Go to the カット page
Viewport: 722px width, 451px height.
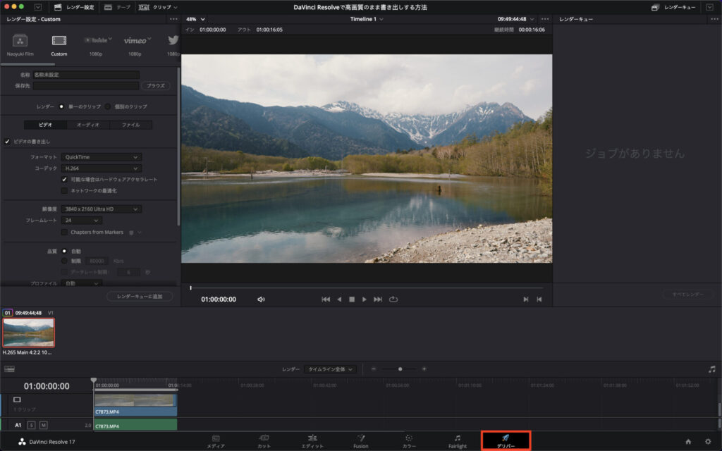[x=264, y=442]
